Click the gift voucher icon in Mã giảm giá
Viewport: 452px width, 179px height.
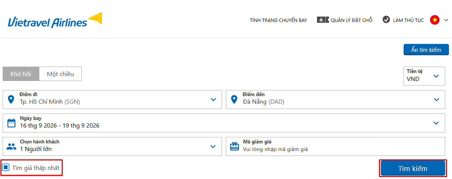pyautogui.click(x=235, y=146)
